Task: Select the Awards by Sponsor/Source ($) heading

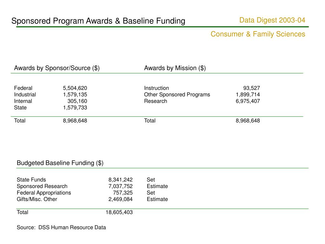Action: pyautogui.click(x=57, y=68)
